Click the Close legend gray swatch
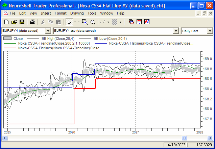Viewport: 215px width, 149px height. (x=7, y=38)
